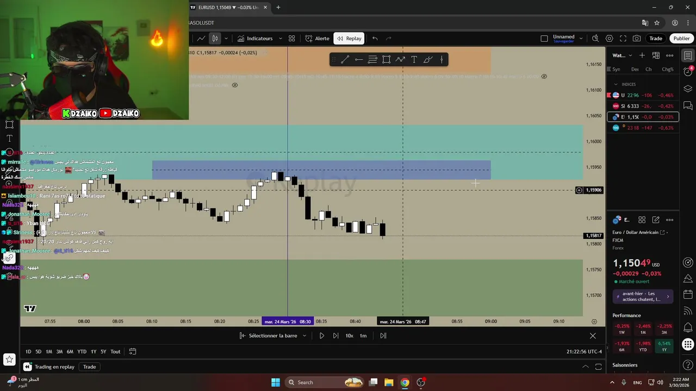Select the brush drawing tool
This screenshot has height=391, width=696.
click(x=428, y=60)
